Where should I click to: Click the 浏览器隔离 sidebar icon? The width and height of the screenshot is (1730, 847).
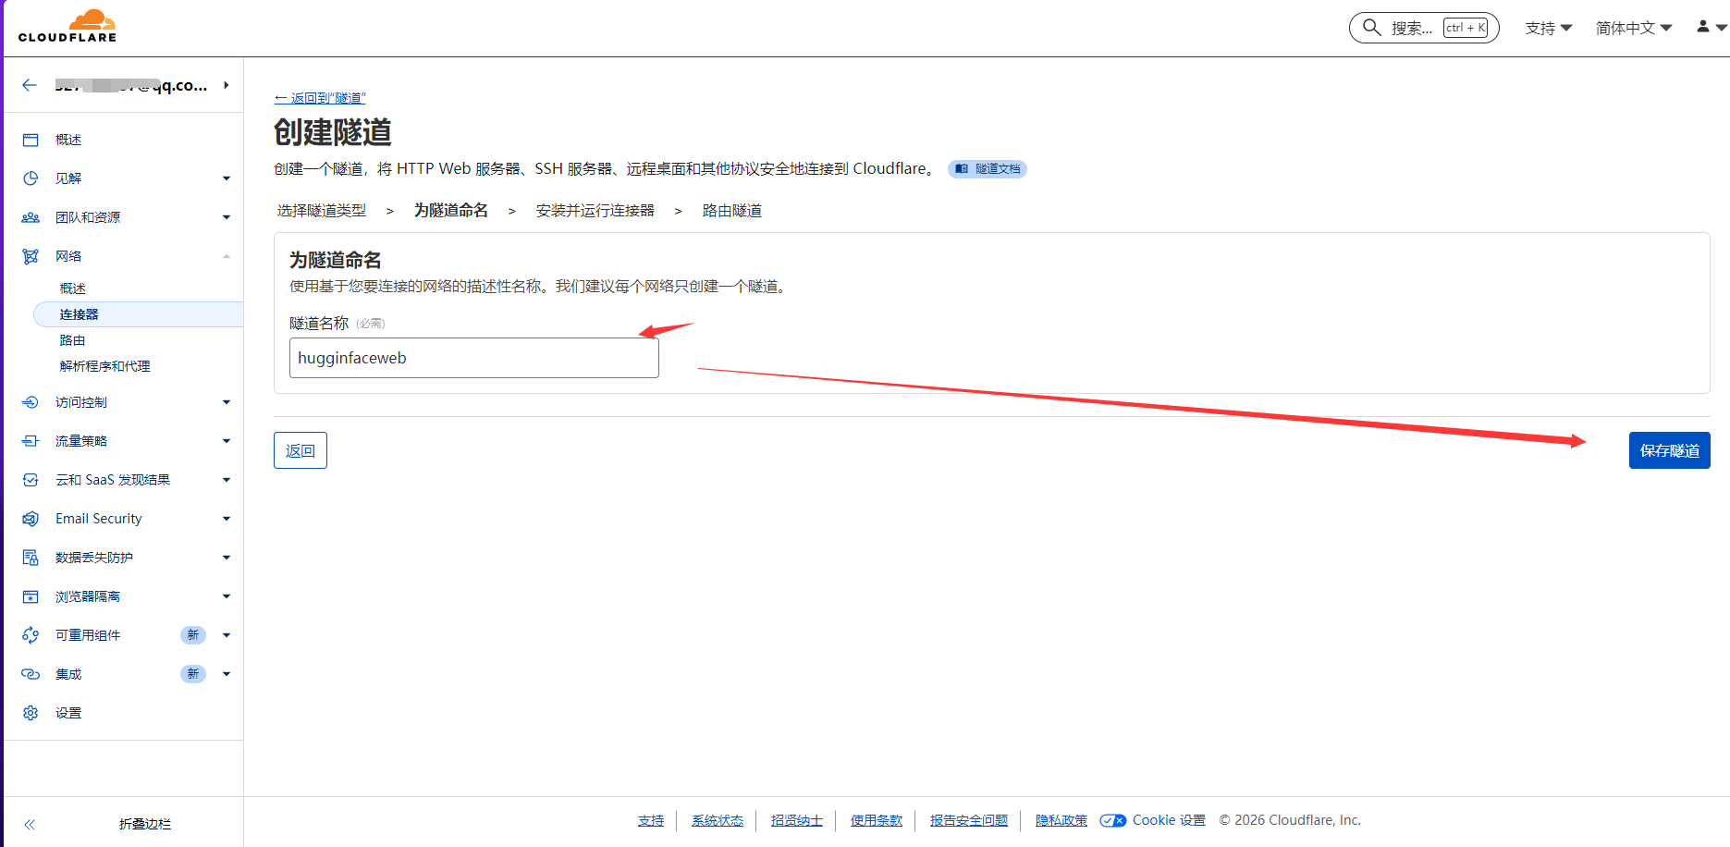pyautogui.click(x=31, y=596)
